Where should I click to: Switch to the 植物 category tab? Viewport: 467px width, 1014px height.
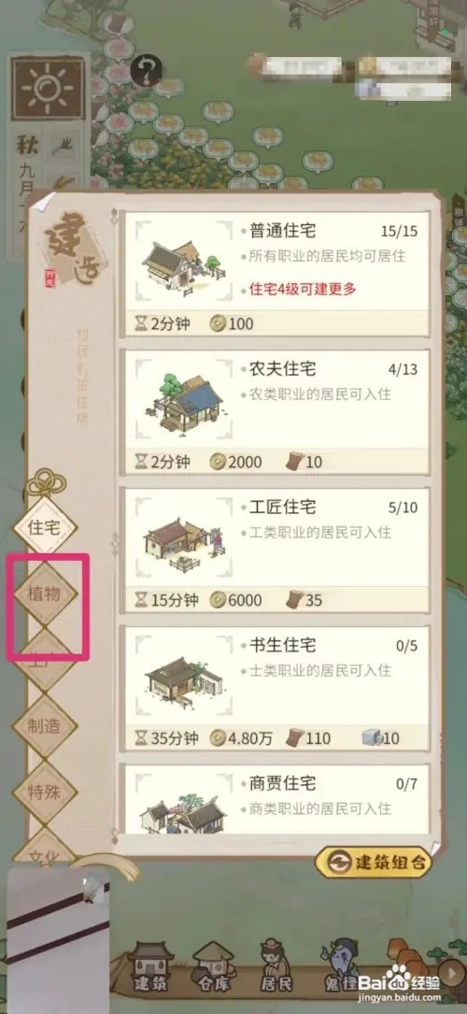click(45, 593)
